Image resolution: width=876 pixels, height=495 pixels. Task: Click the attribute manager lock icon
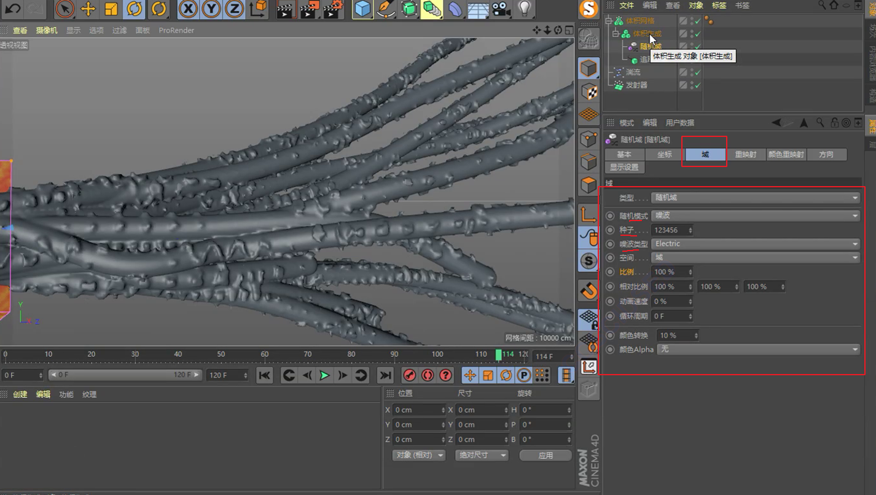(834, 123)
